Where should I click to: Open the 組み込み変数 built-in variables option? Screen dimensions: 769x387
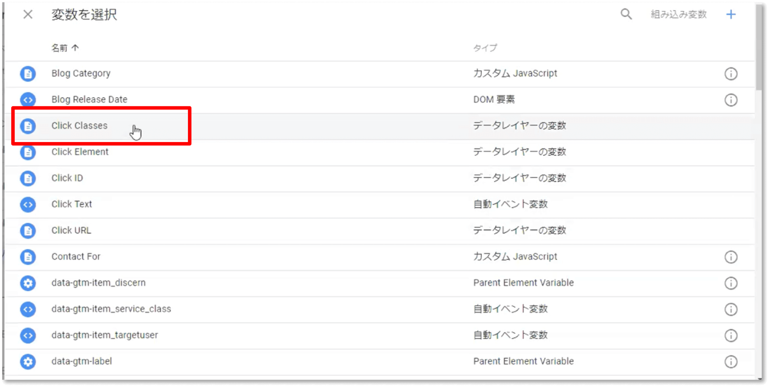click(x=679, y=15)
